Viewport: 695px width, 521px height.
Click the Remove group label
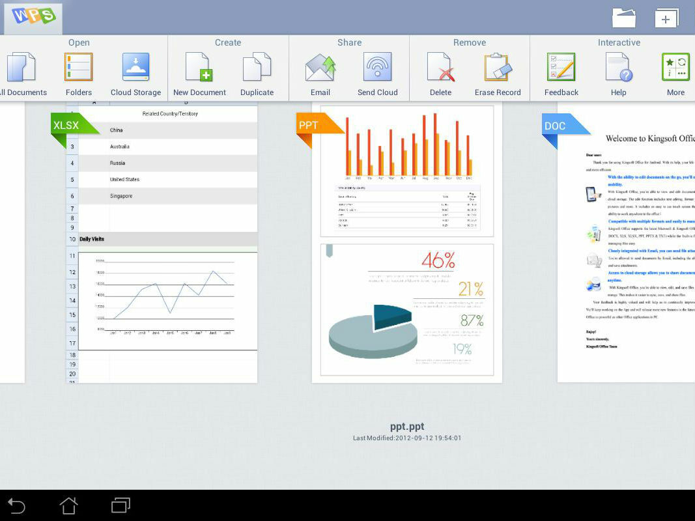click(x=470, y=42)
